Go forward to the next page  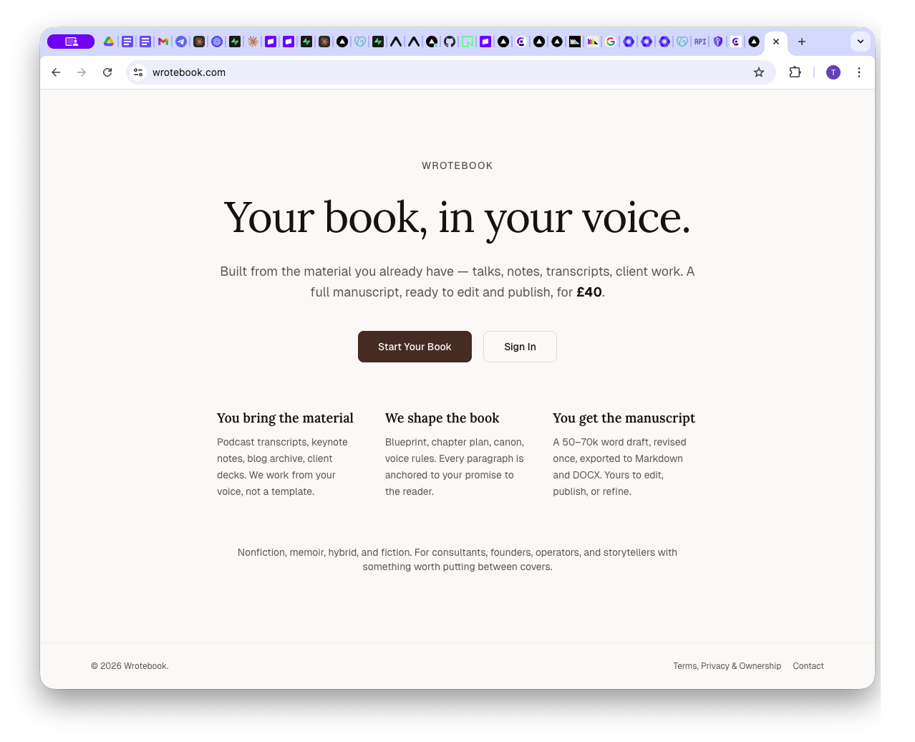point(82,72)
